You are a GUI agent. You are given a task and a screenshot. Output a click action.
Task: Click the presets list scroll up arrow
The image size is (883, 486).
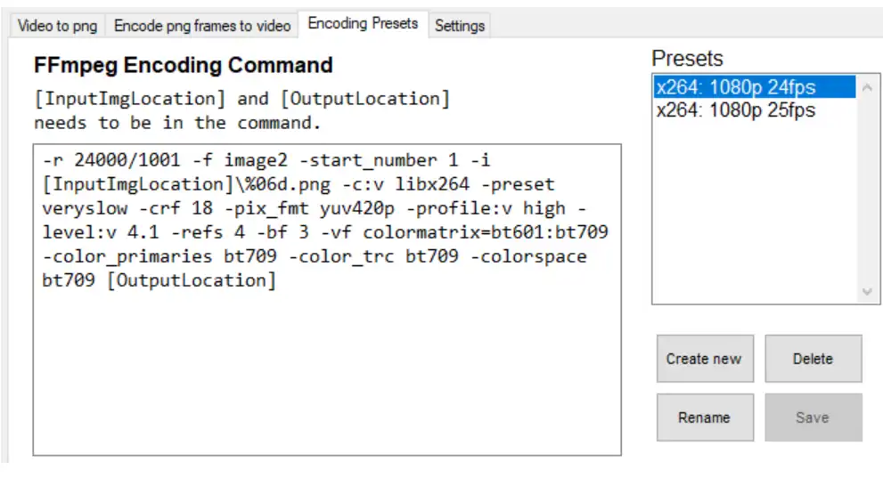coord(867,87)
